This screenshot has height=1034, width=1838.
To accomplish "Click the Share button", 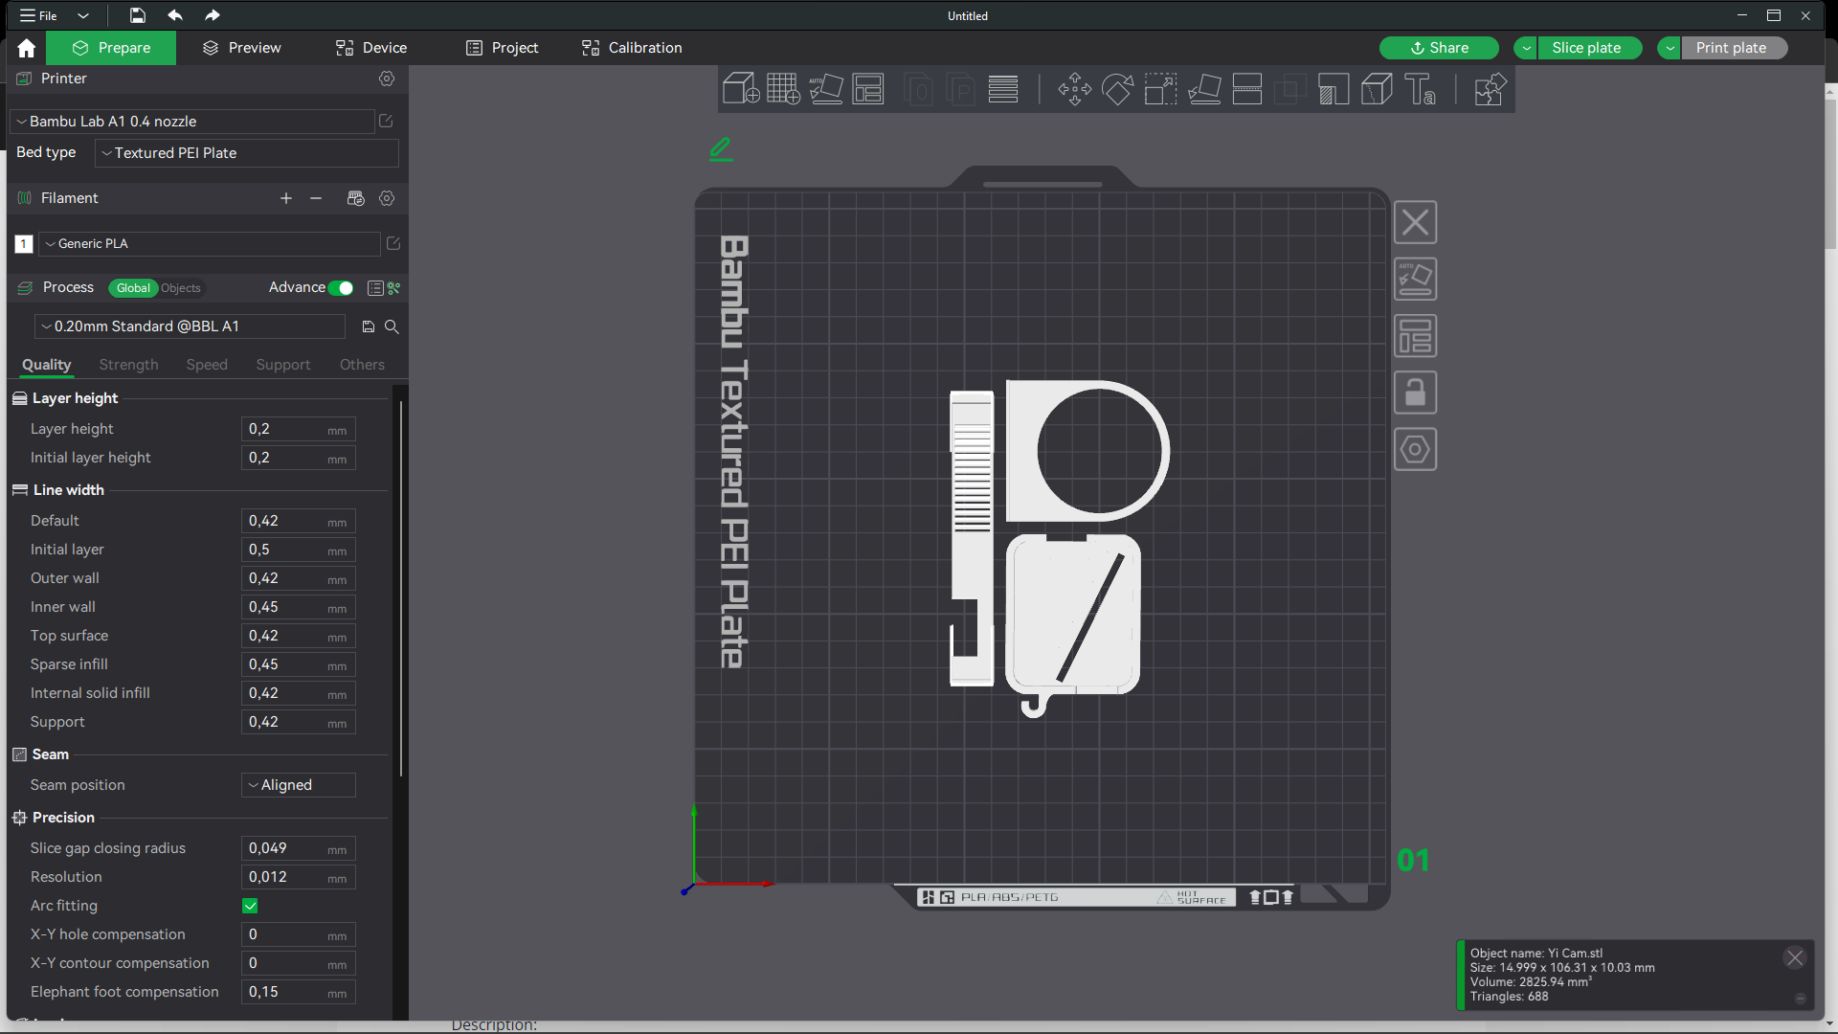I will 1439,48.
